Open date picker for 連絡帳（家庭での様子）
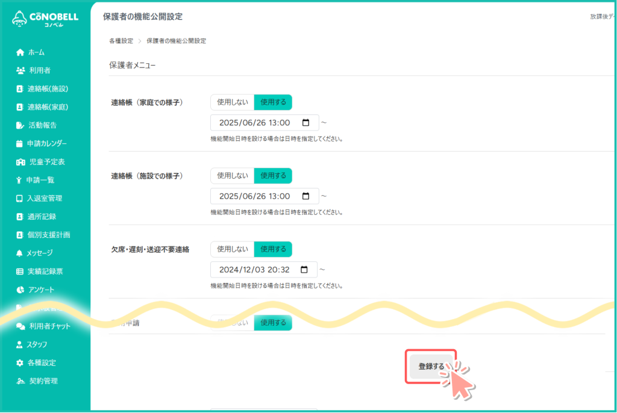This screenshot has width=617, height=413. (305, 123)
